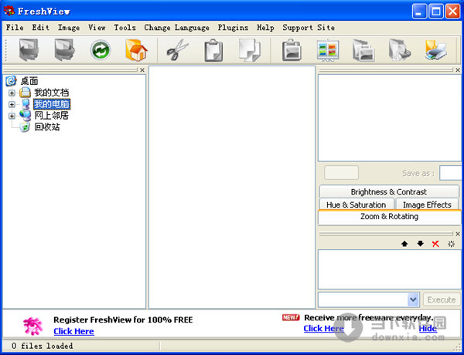
Task: Click the green refresh icon
Action: pos(101,50)
